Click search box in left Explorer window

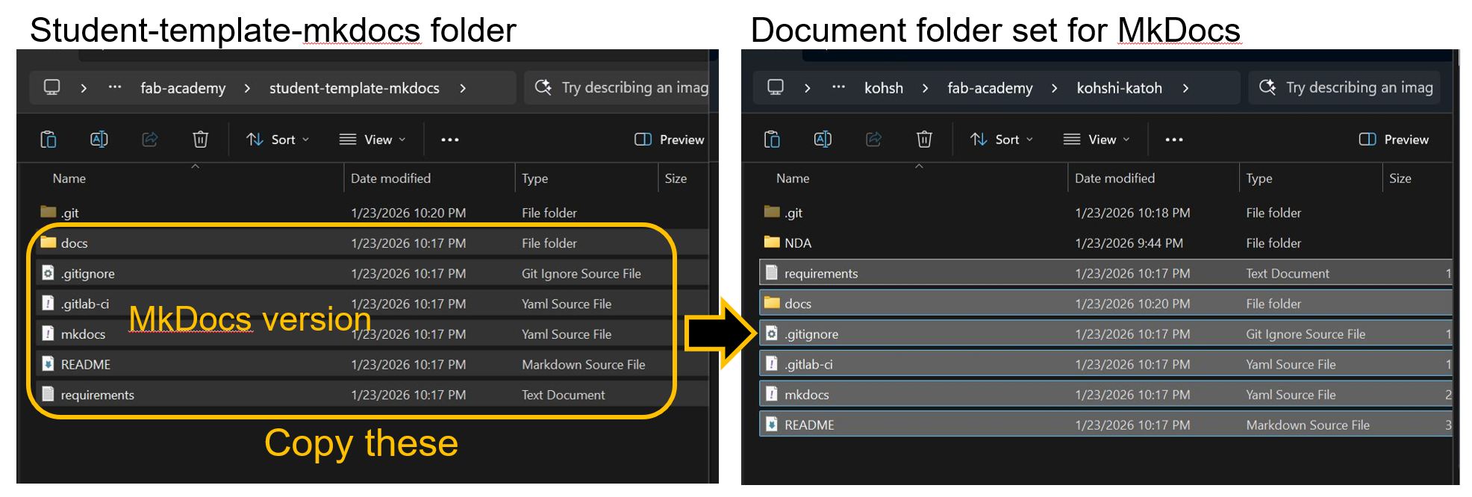click(x=617, y=87)
